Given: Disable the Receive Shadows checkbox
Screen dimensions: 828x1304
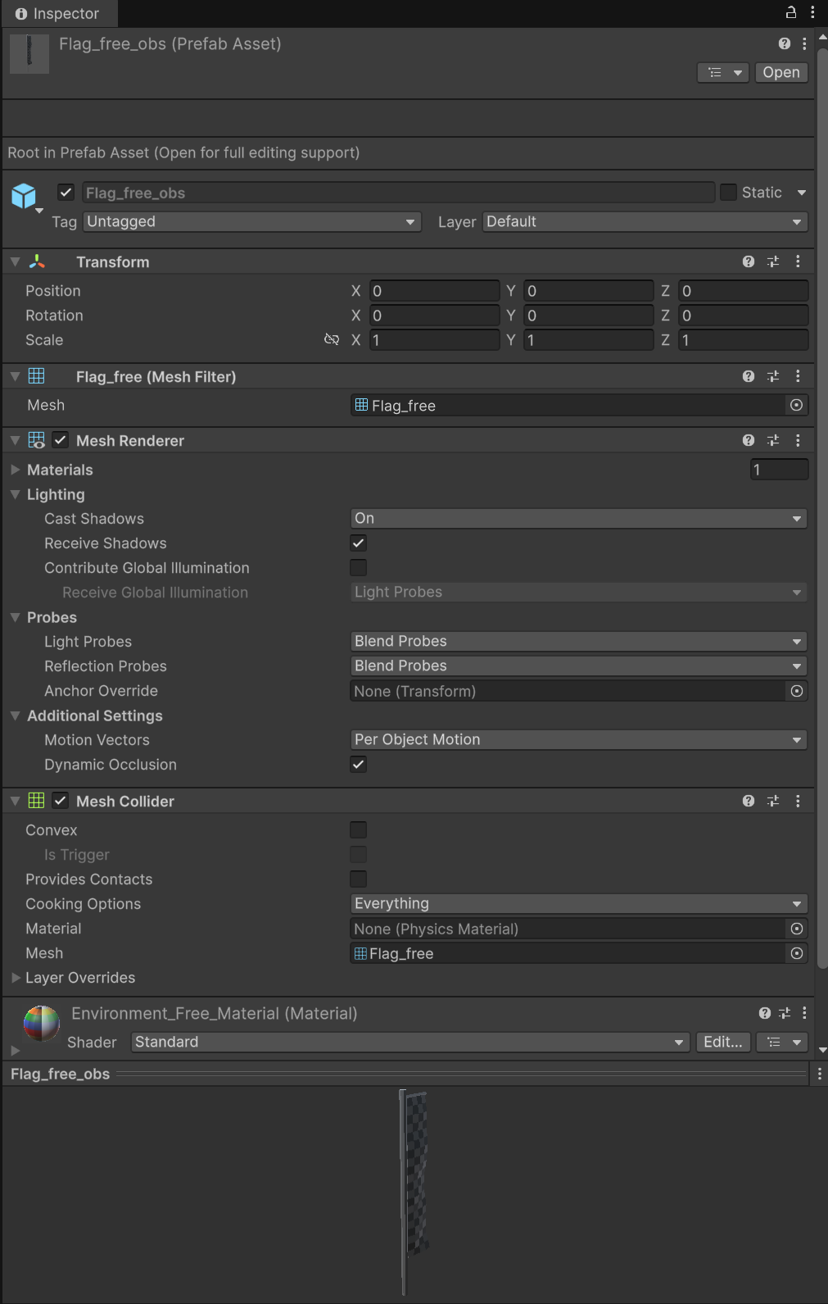Looking at the screenshot, I should [x=358, y=543].
